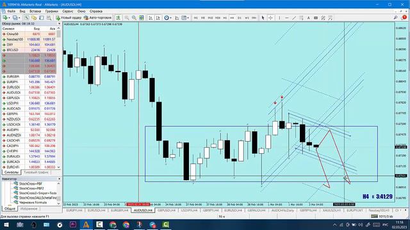Image resolution: width=410 pixels, height=230 pixels.
Task: Open the Графики menu
Action: (x=52, y=11)
